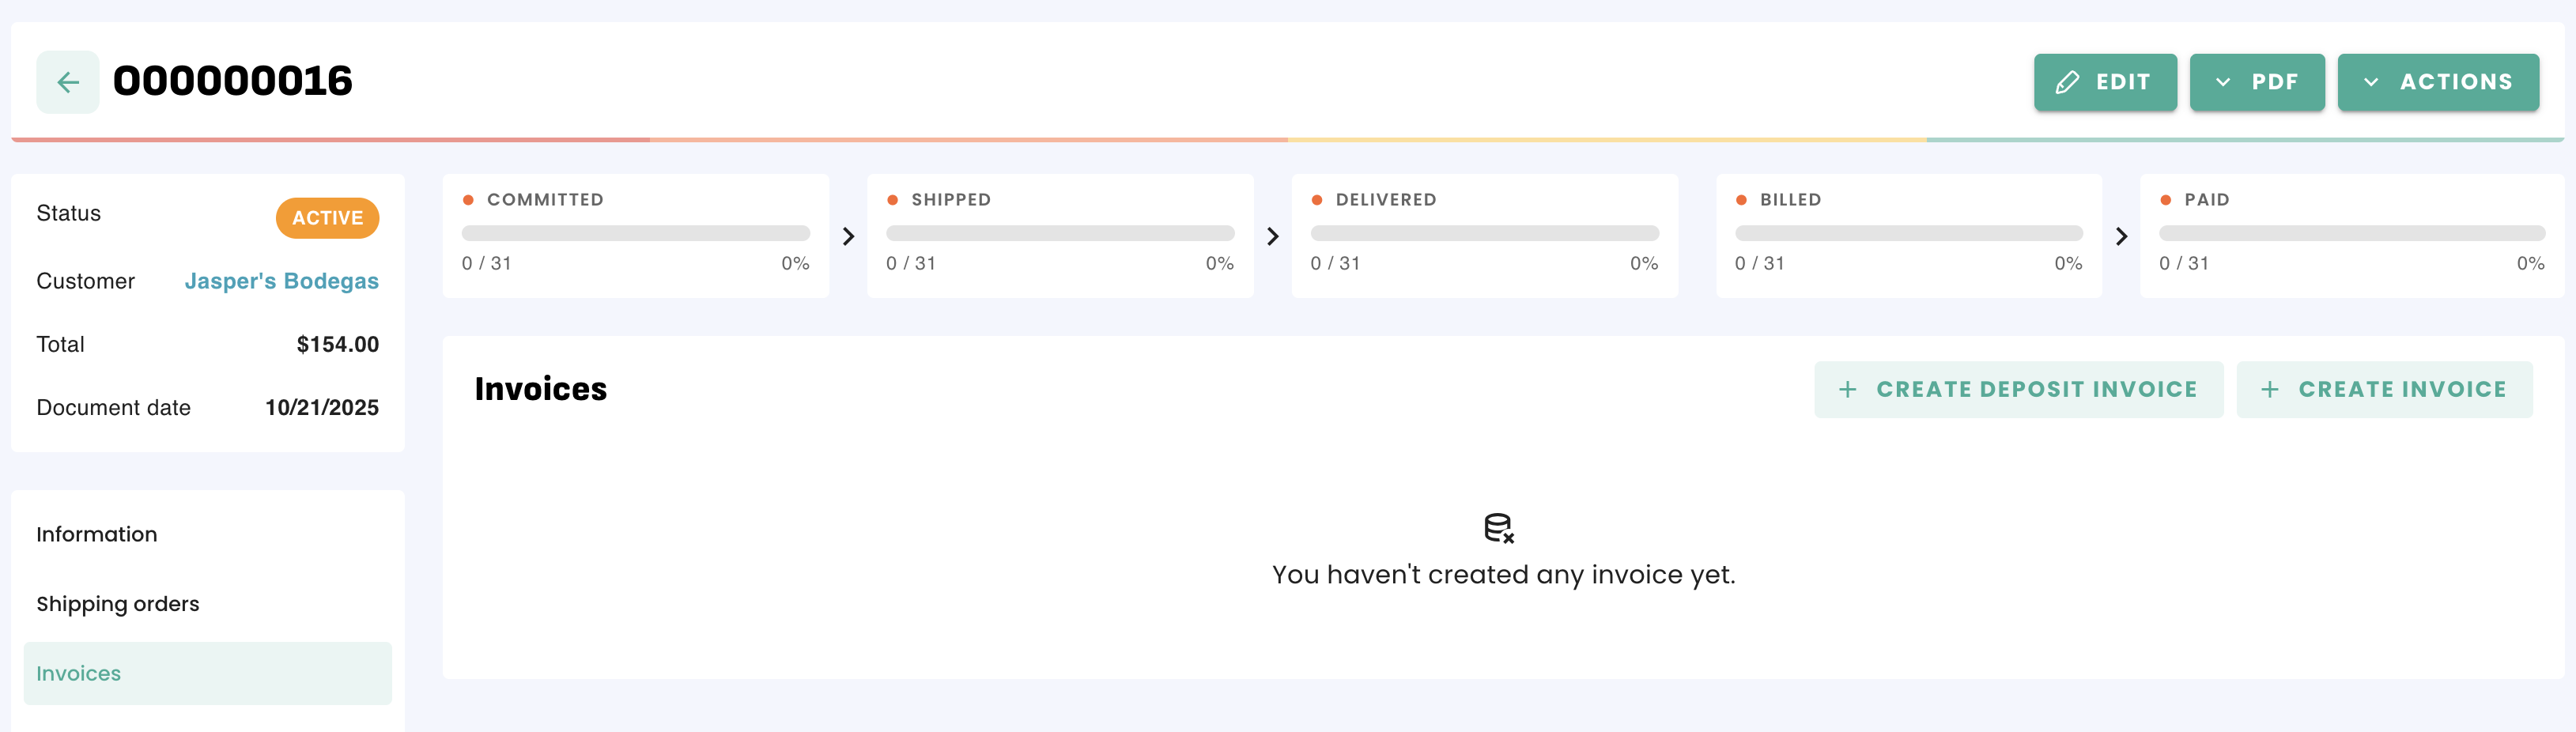Viewport: 2576px width, 732px height.
Task: Click the Committed progress bar
Action: [635, 233]
